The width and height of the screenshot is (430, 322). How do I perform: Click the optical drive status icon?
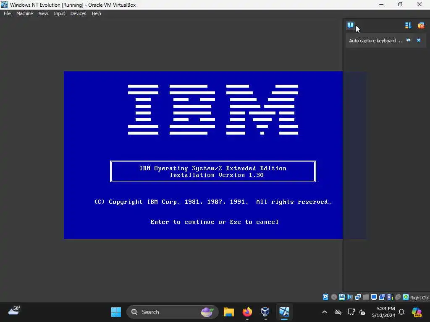[x=334, y=297]
